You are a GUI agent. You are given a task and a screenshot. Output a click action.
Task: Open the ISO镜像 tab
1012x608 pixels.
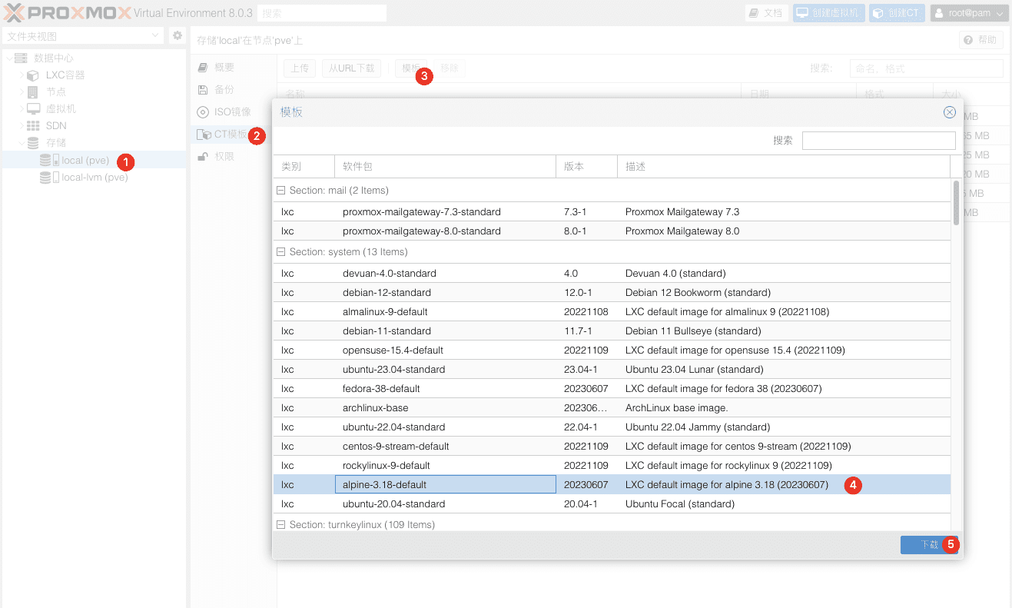click(x=234, y=112)
